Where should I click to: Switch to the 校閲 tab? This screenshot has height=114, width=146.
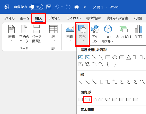[138, 18]
